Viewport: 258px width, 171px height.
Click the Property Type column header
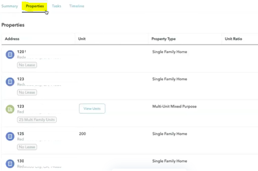click(x=164, y=39)
